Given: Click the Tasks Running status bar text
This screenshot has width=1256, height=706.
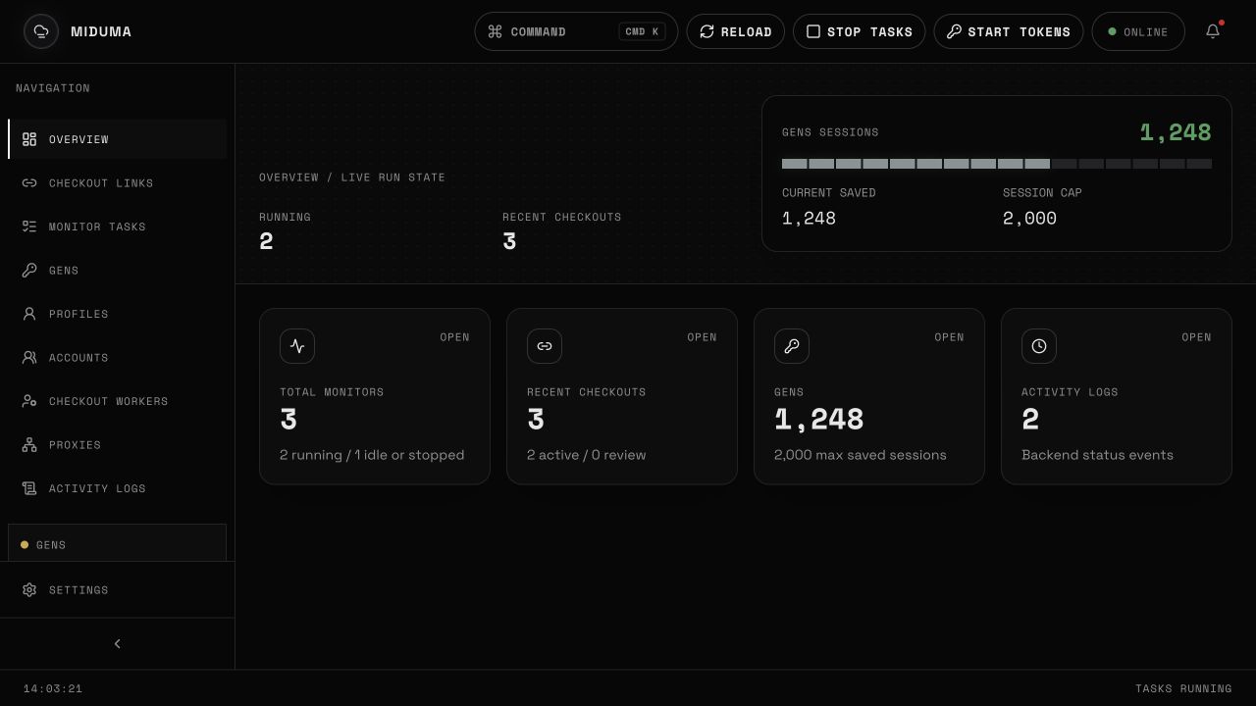Looking at the screenshot, I should (1183, 688).
